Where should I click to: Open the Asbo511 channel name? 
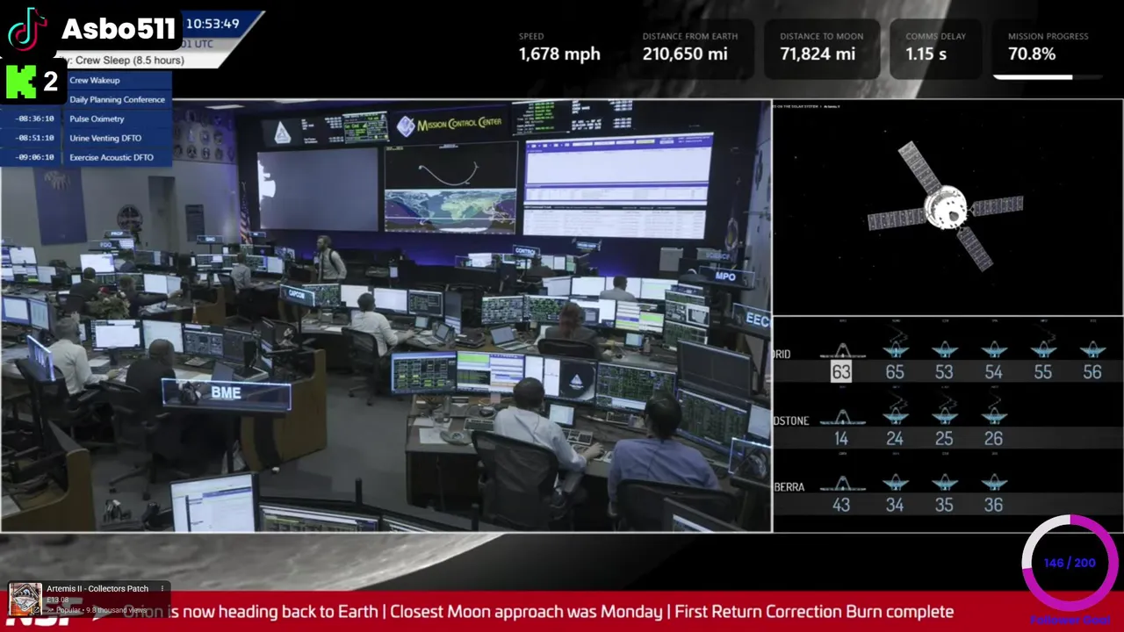coord(119,30)
